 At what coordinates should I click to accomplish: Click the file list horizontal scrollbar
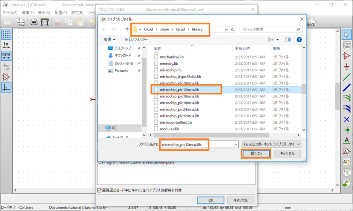click(x=211, y=135)
